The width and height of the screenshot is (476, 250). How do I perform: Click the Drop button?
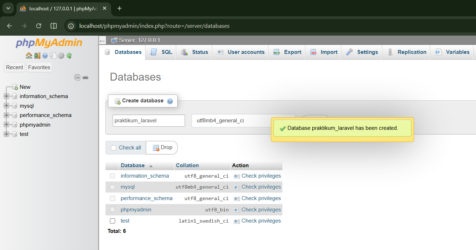click(x=162, y=148)
